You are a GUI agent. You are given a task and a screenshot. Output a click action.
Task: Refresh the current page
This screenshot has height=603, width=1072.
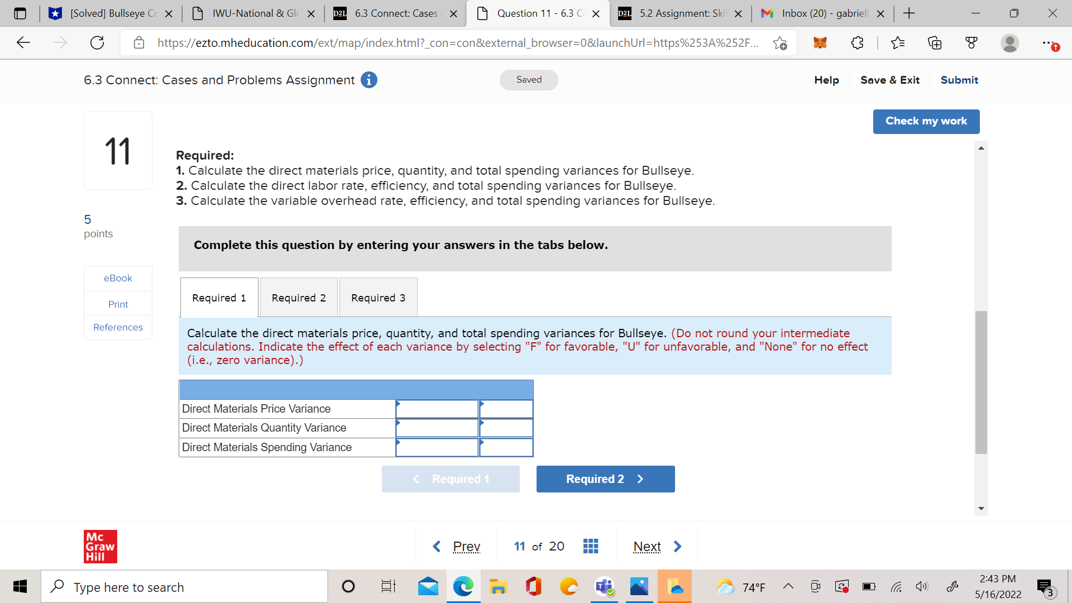pos(97,42)
